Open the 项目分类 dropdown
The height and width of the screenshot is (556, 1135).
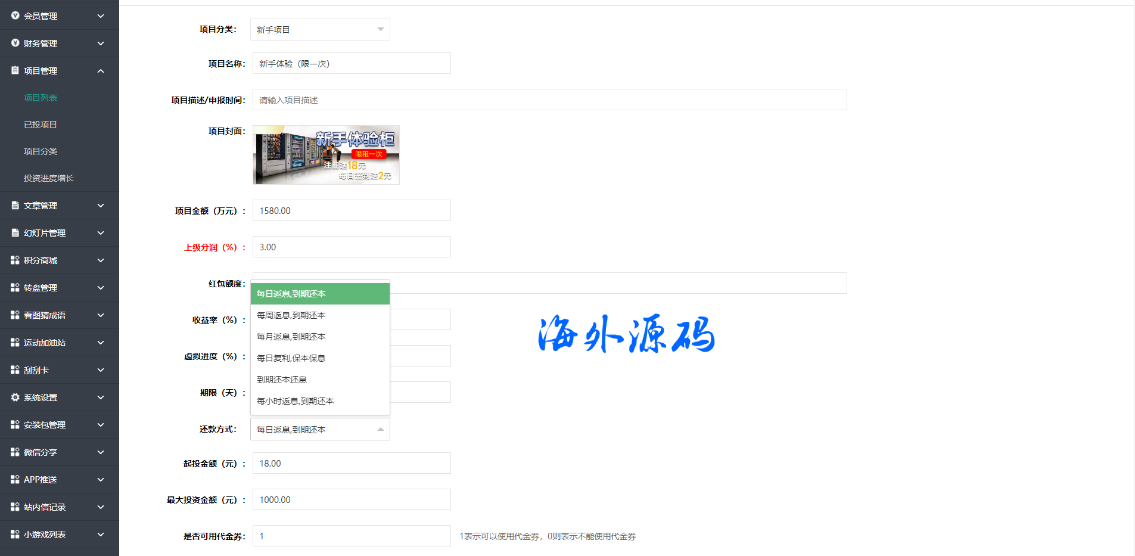click(x=320, y=29)
